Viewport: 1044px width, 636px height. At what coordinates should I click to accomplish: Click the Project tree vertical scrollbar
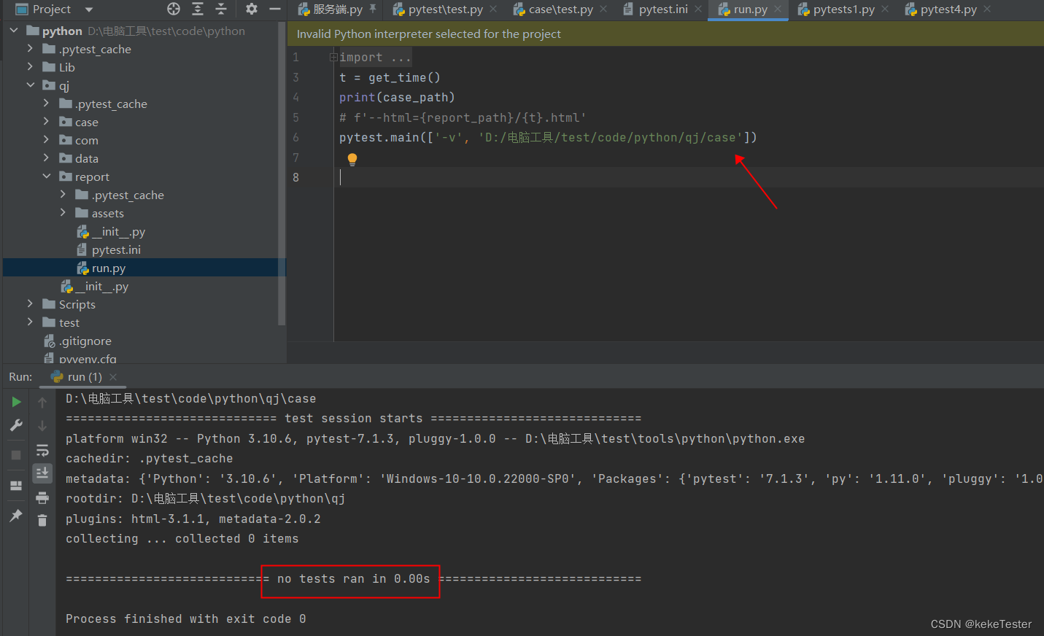point(282,175)
